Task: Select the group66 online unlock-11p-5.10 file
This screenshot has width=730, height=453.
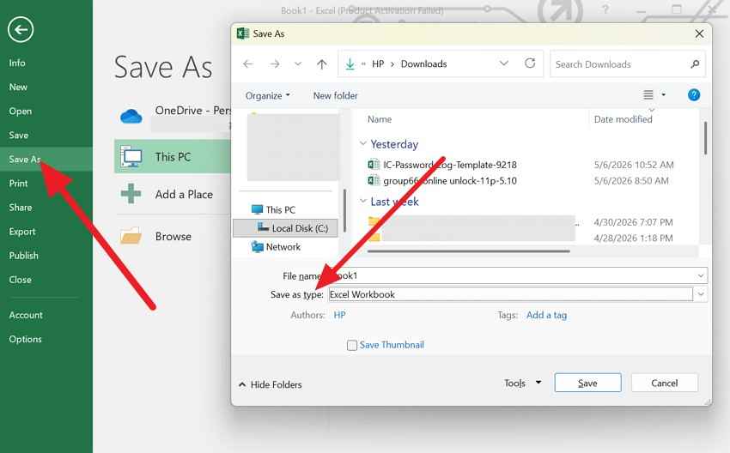Action: click(x=450, y=180)
